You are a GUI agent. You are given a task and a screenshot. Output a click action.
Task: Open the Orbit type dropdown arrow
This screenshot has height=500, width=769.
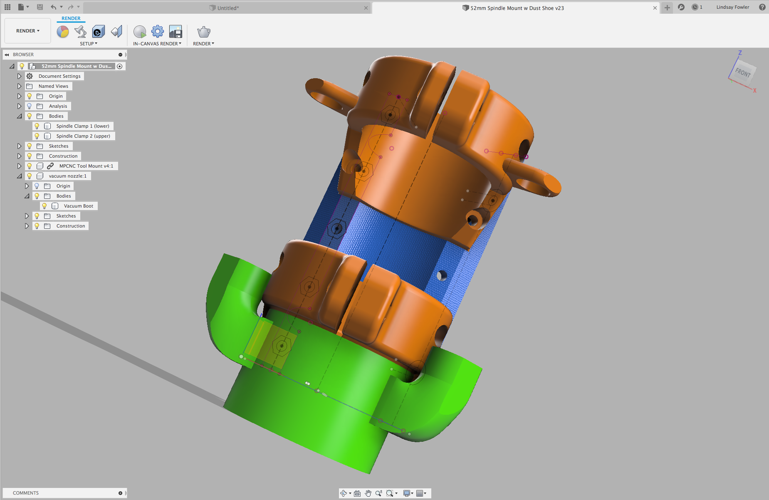click(x=350, y=493)
